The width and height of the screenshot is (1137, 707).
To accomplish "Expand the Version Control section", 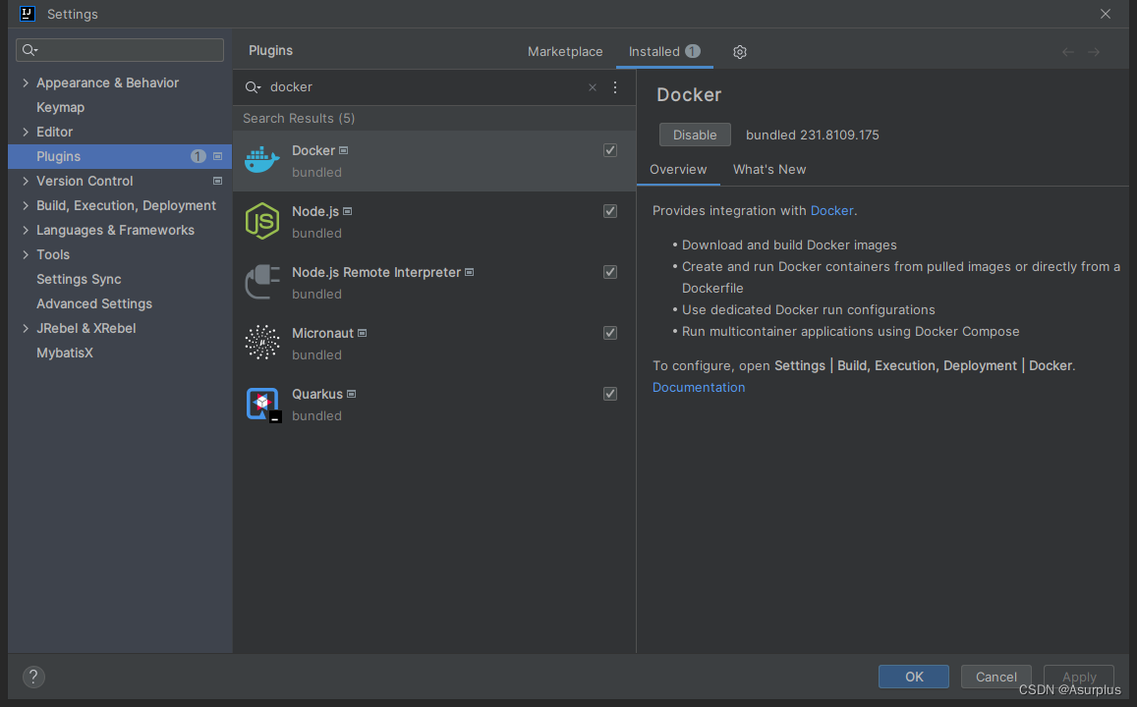I will (x=26, y=181).
